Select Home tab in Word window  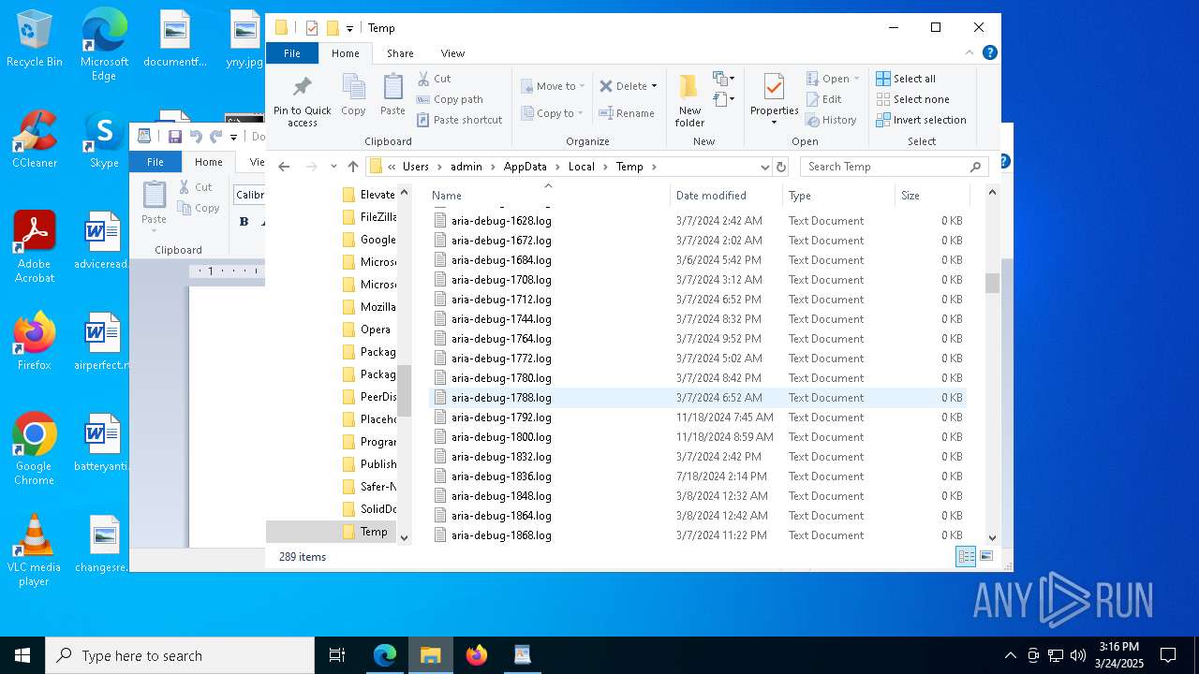point(208,162)
